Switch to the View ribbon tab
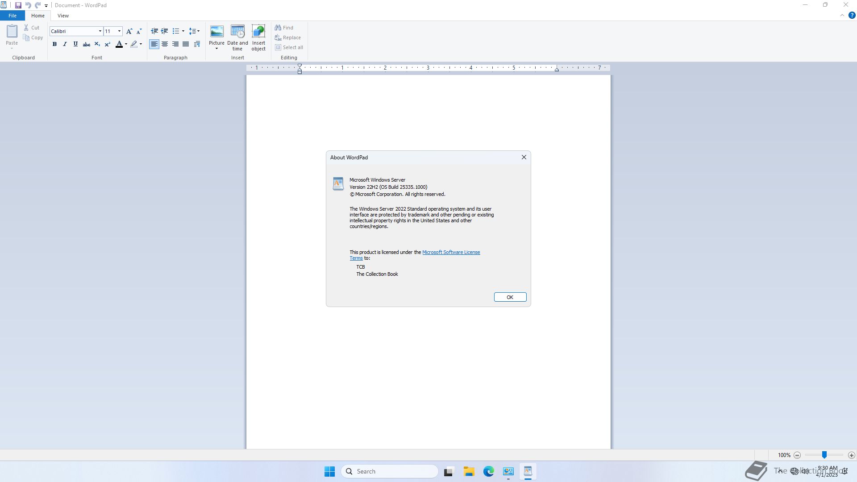 click(x=63, y=16)
